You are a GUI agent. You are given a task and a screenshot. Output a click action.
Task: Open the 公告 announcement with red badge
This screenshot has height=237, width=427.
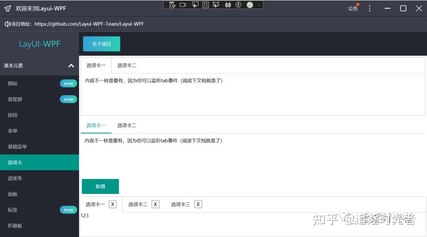pos(353,8)
